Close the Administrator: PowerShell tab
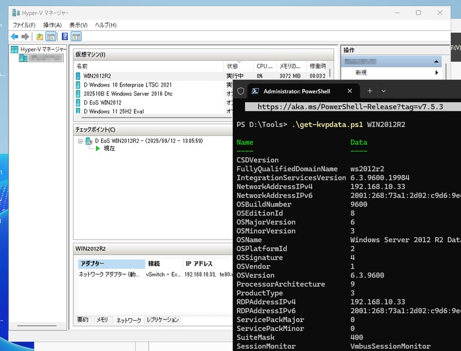 tap(349, 91)
